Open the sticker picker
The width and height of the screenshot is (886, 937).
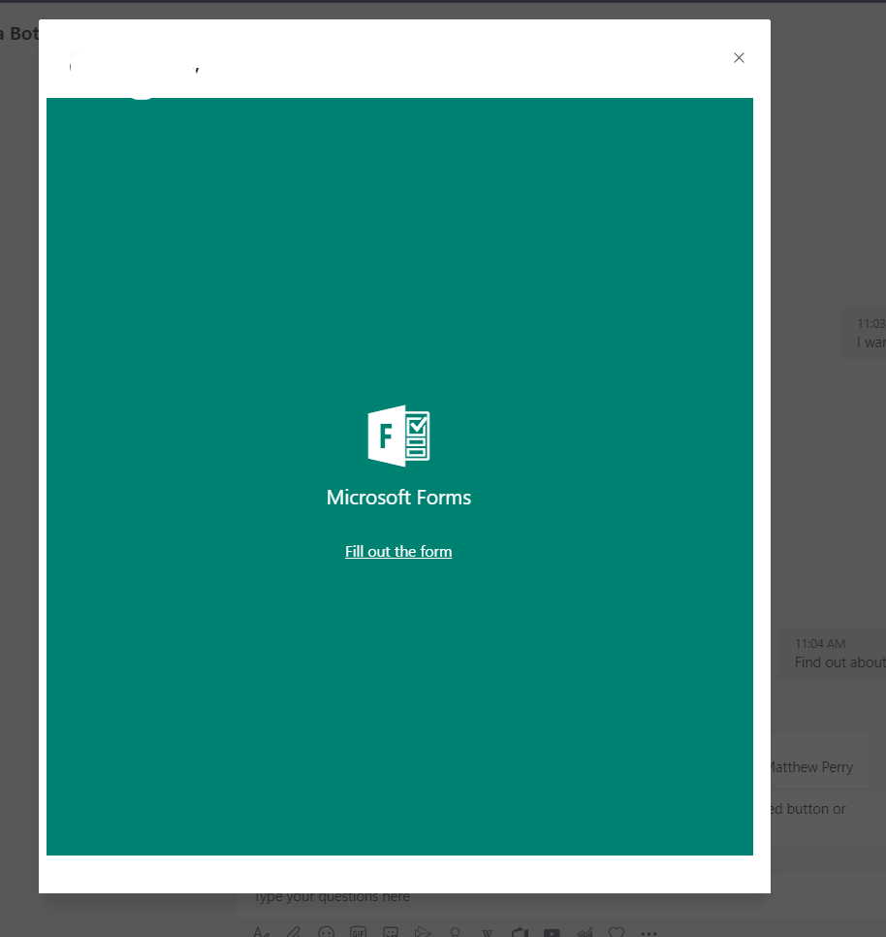tap(390, 931)
